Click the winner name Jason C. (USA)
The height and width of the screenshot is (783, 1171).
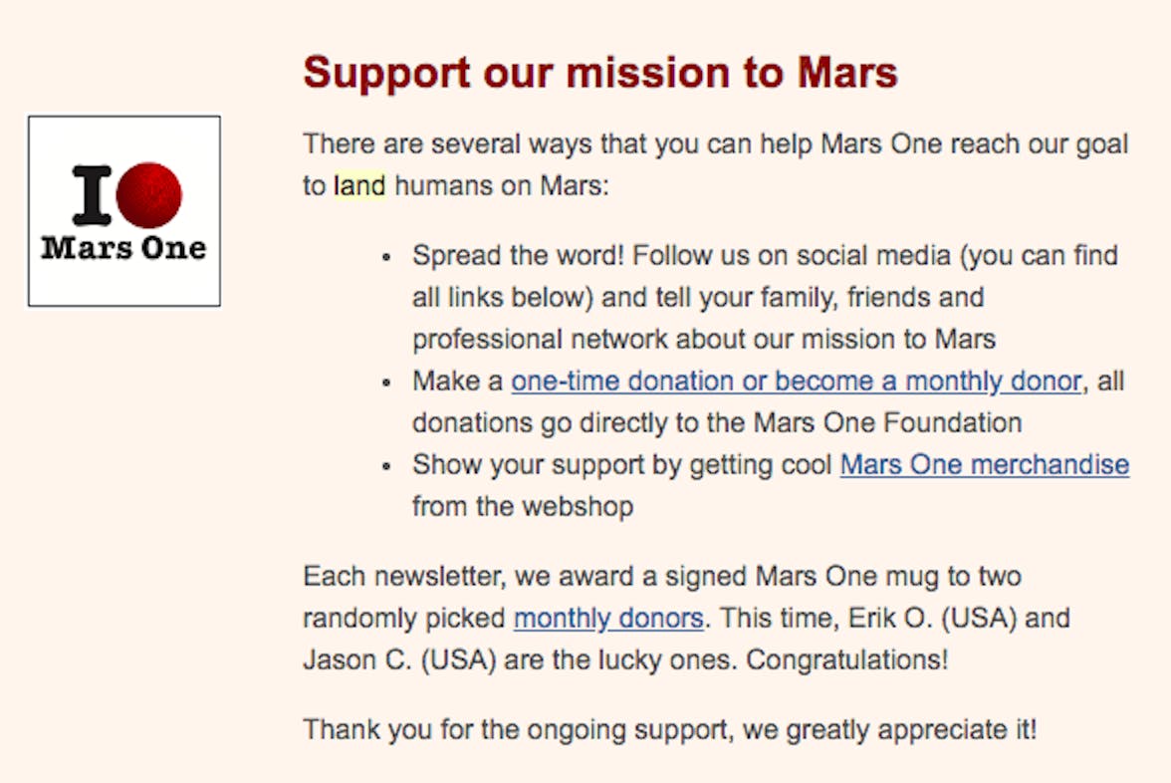pyautogui.click(x=399, y=660)
